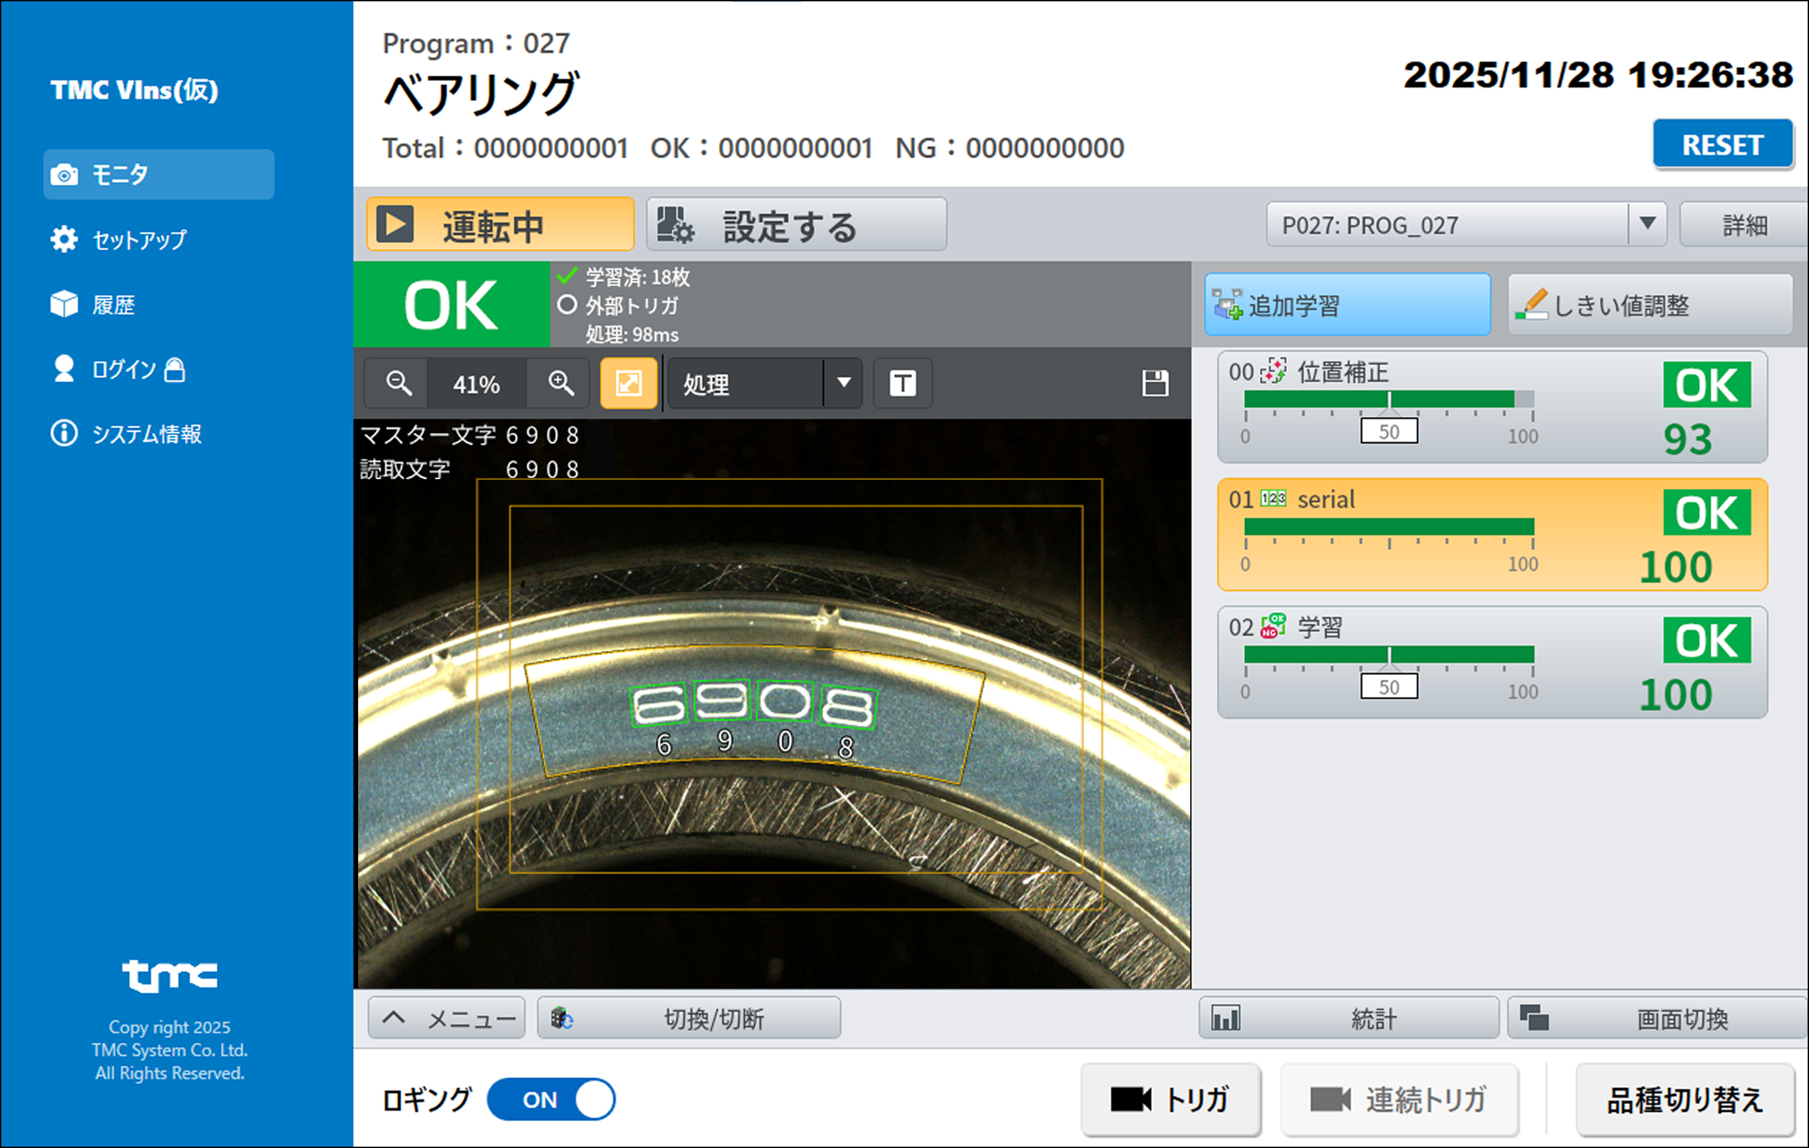Save the displayed image via floppy disk icon
1809x1148 pixels.
point(1155,383)
